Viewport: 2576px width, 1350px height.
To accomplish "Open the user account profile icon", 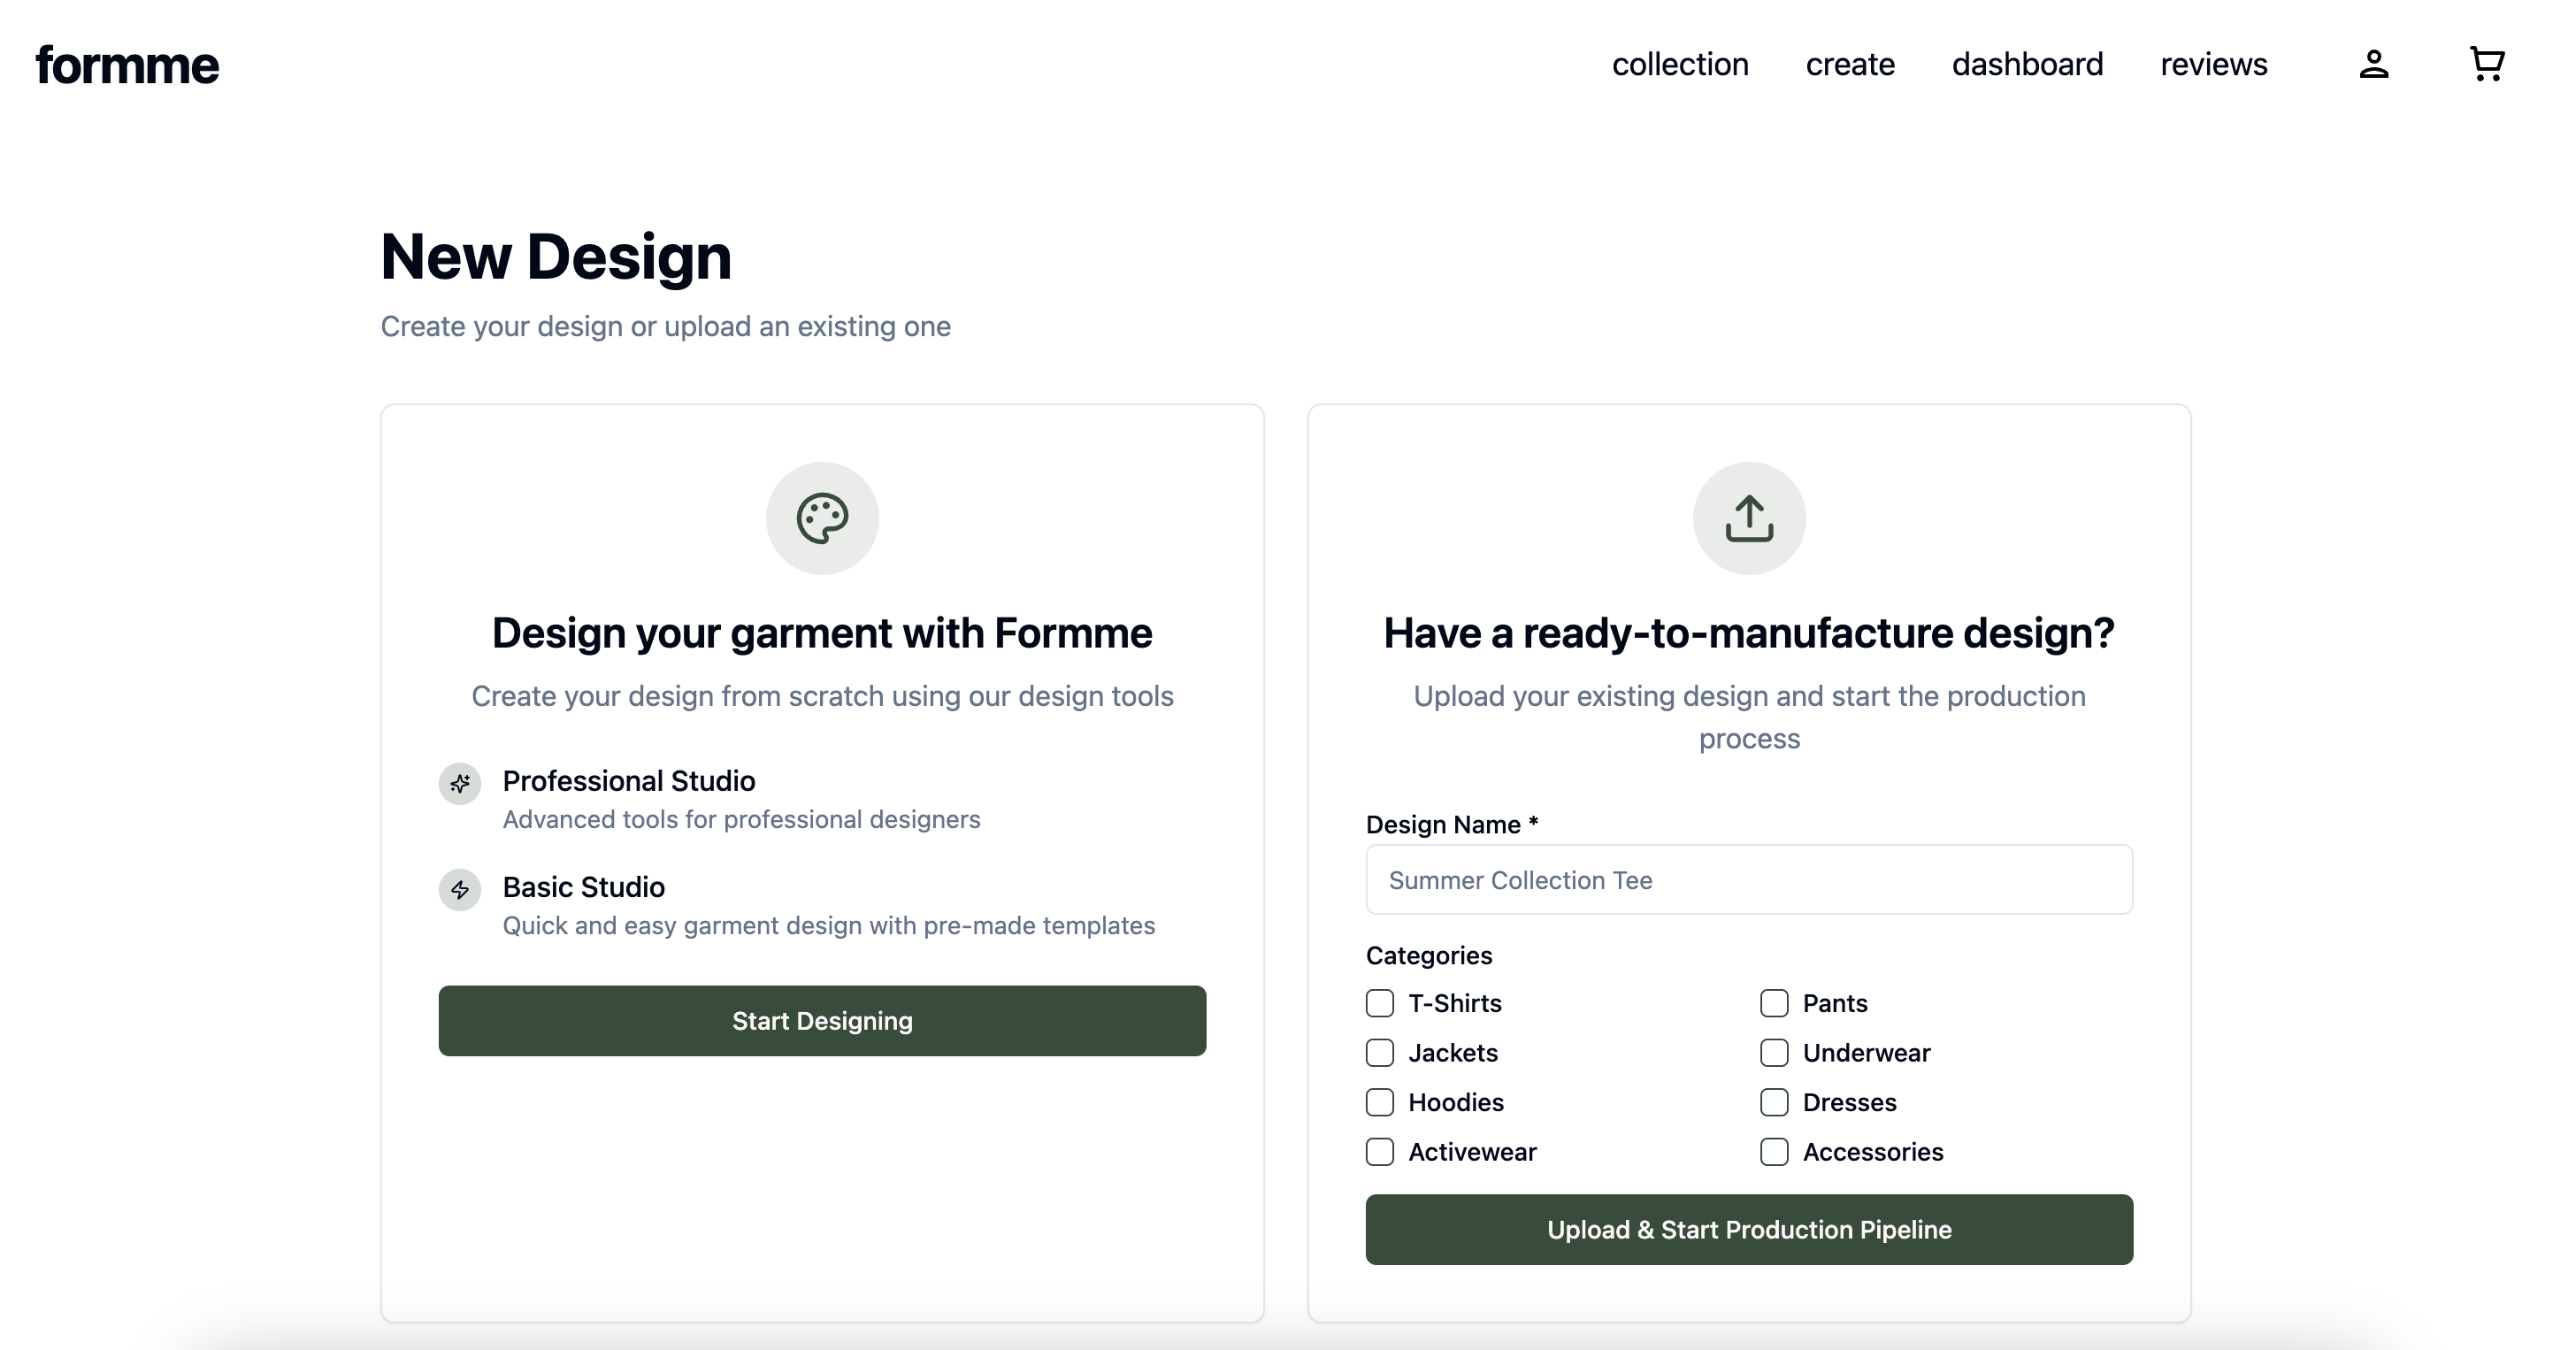I will 2373,64.
